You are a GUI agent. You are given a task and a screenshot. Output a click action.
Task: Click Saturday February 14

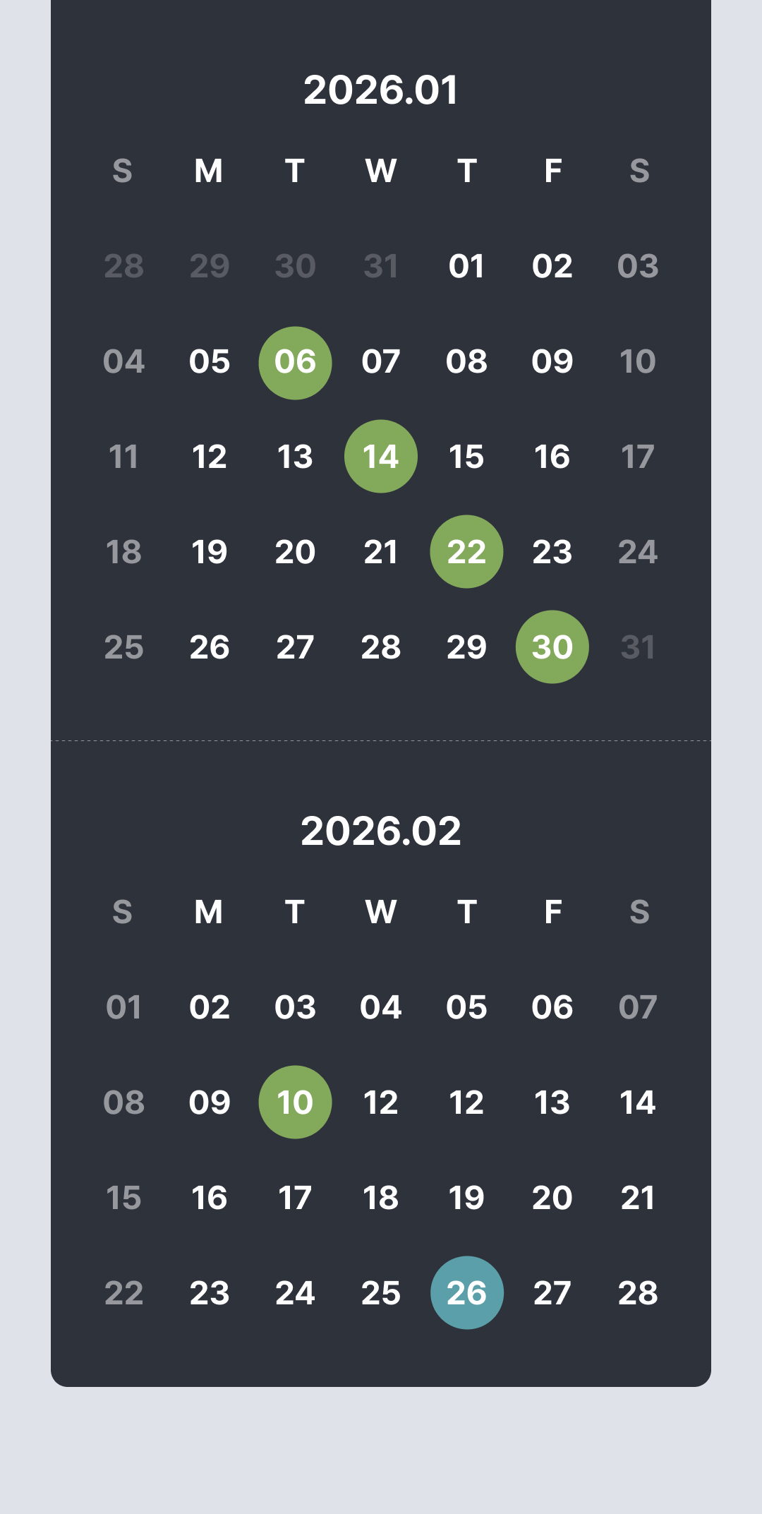638,1103
